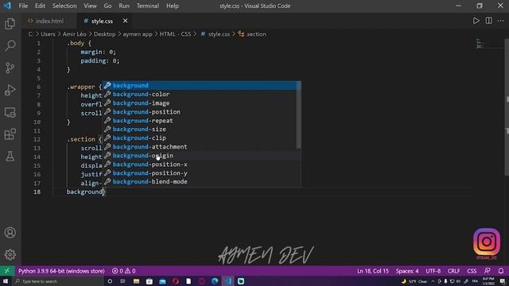This screenshot has height=286, width=509.
Task: Click the Users breadcrumb segment
Action: click(48, 34)
